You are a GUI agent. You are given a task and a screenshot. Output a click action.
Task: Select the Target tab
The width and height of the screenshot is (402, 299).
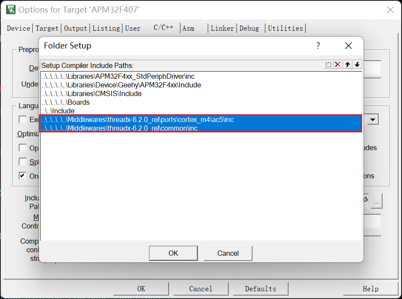(x=47, y=29)
